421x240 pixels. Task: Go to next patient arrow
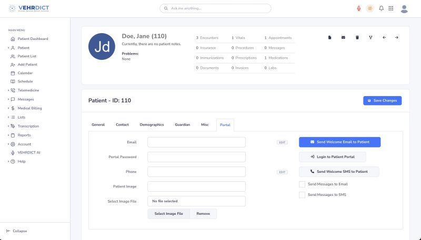coord(397,37)
